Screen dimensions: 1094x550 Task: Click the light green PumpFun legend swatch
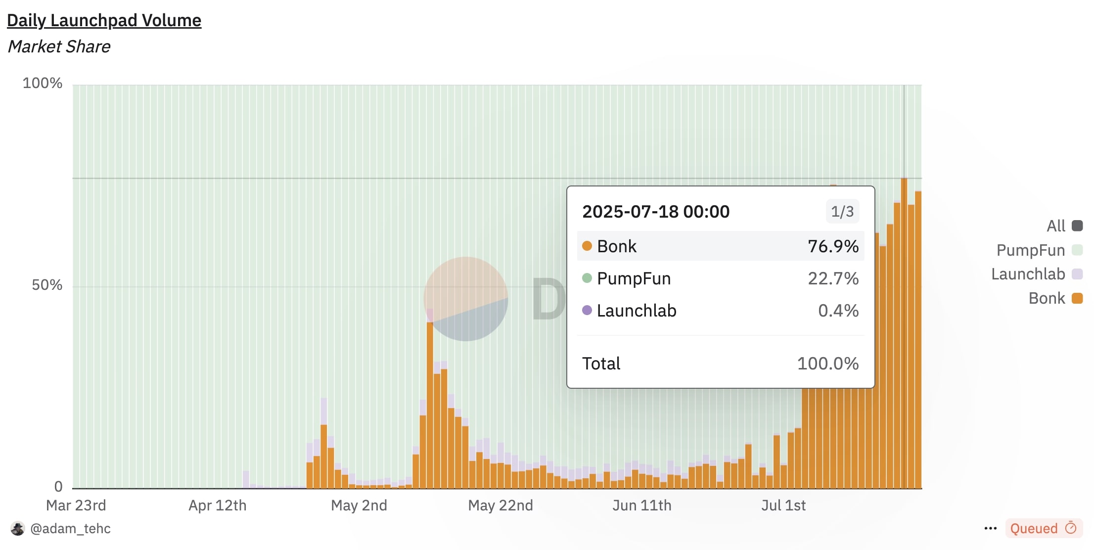click(x=1077, y=250)
